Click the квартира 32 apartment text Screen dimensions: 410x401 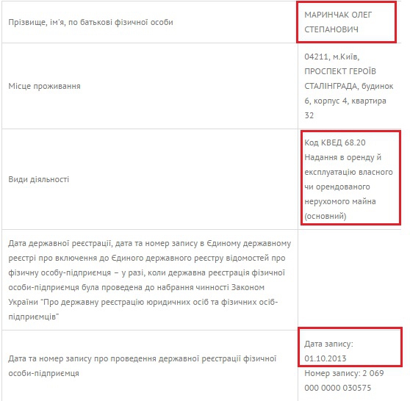click(345, 108)
